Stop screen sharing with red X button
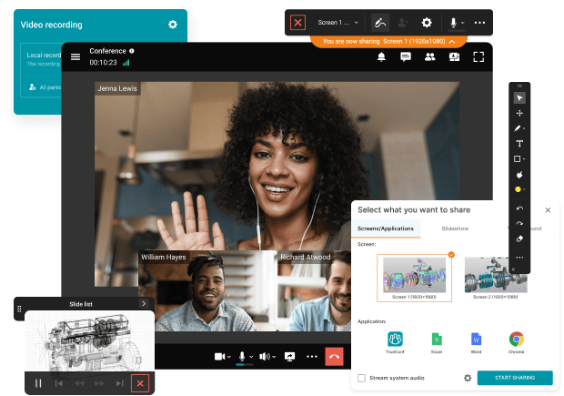The image size is (564, 396). (297, 23)
